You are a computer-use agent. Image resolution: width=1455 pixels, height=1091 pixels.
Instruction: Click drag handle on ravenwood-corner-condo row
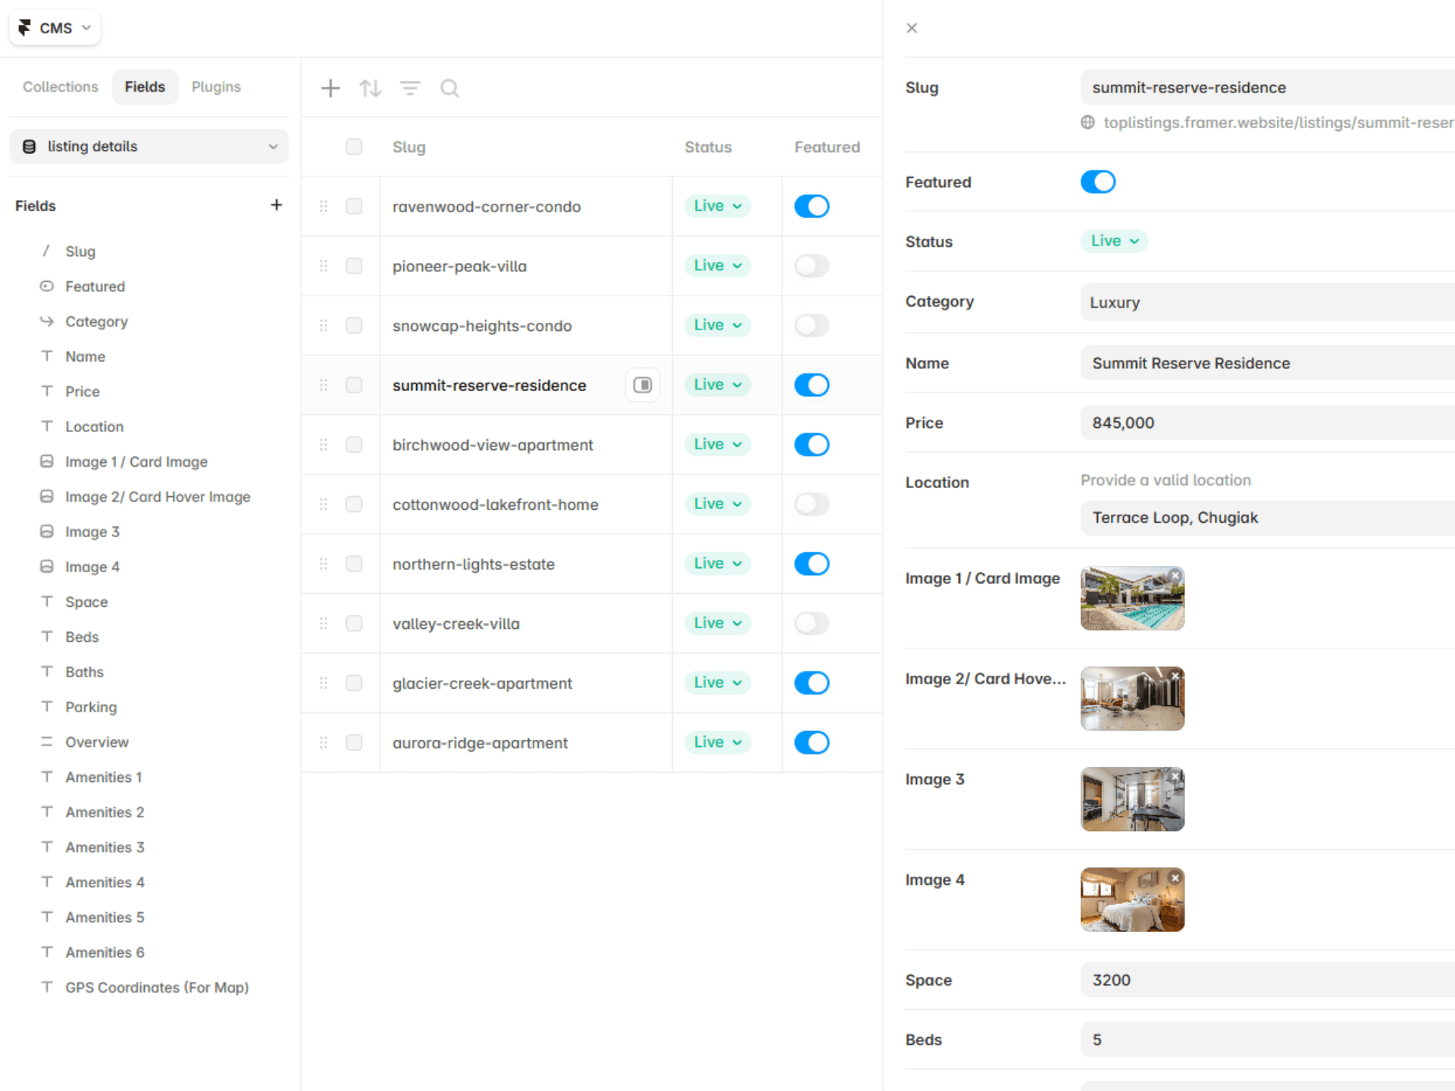(x=324, y=206)
